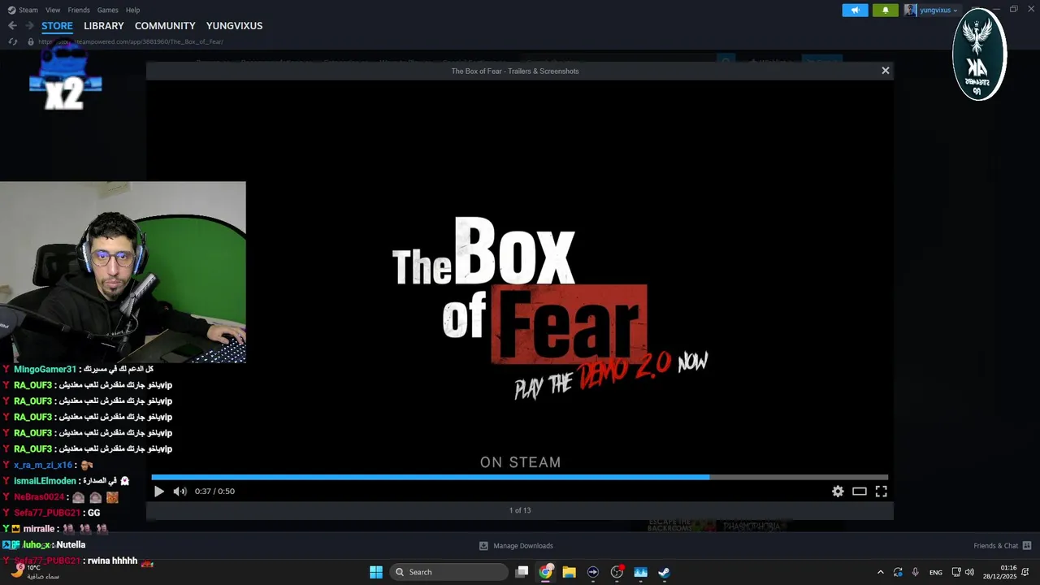Image resolution: width=1040 pixels, height=585 pixels.
Task: Click chat username NeBras0024
Action: 39,496
